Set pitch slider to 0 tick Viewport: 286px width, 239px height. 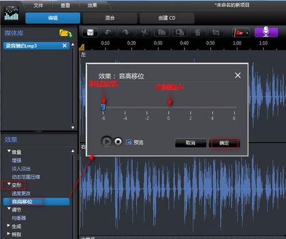(169, 113)
